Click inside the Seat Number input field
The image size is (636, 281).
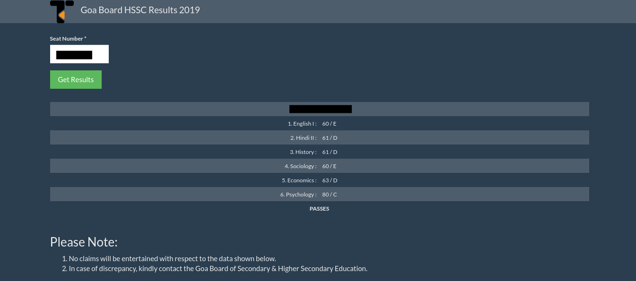click(x=79, y=54)
